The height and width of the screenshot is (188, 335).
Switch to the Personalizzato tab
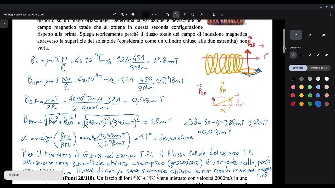click(319, 68)
